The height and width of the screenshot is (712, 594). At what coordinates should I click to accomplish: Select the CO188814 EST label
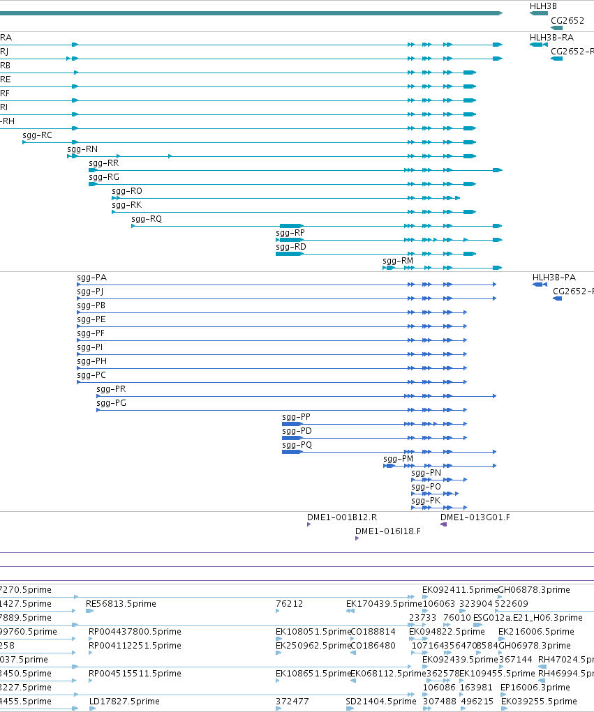[x=373, y=632]
